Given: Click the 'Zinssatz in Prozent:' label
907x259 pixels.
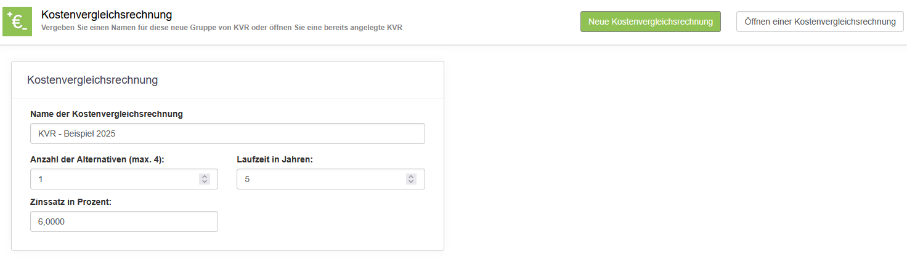Looking at the screenshot, I should 71,202.
